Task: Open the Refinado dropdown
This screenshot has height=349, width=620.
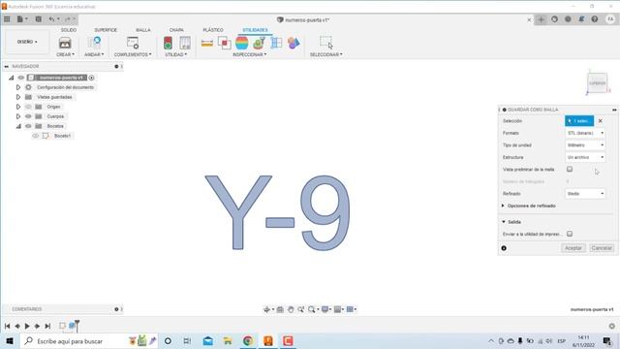Action: (x=585, y=194)
